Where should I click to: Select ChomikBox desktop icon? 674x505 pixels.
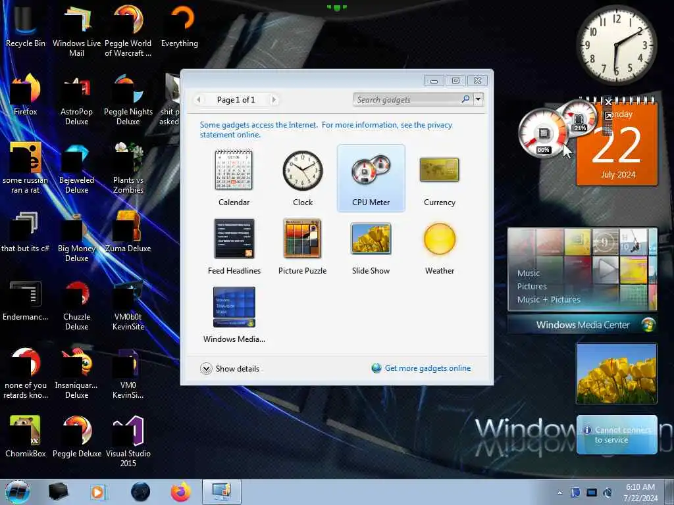(26, 437)
